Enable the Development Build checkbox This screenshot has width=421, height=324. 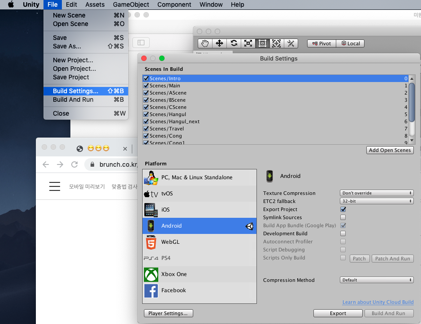tap(343, 233)
